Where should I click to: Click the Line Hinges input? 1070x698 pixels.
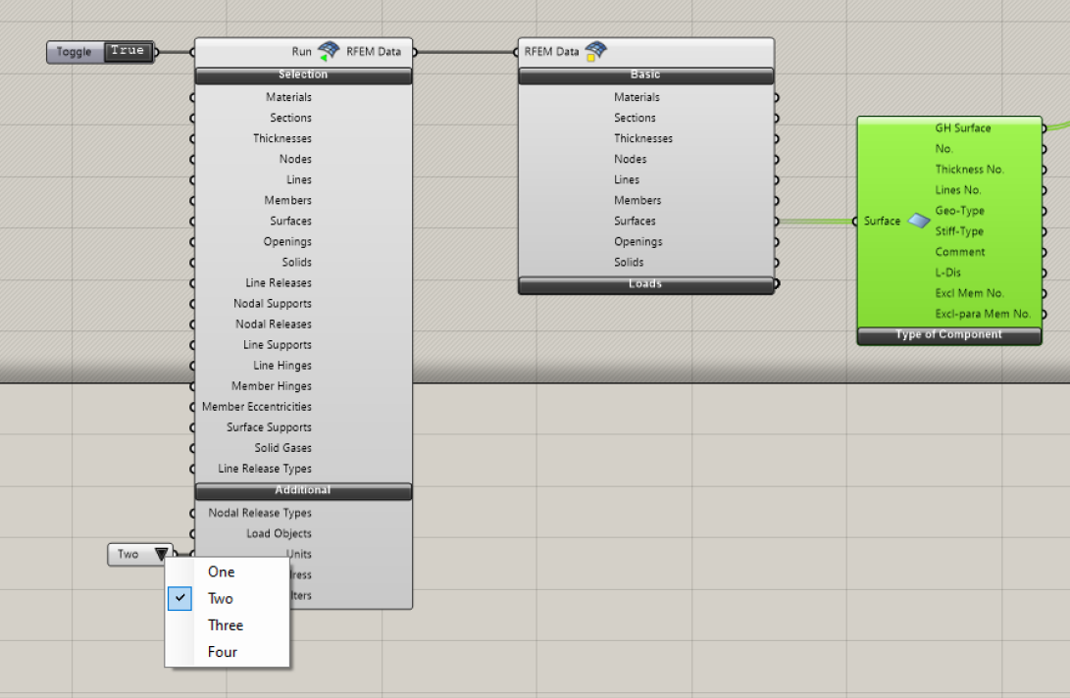282,366
